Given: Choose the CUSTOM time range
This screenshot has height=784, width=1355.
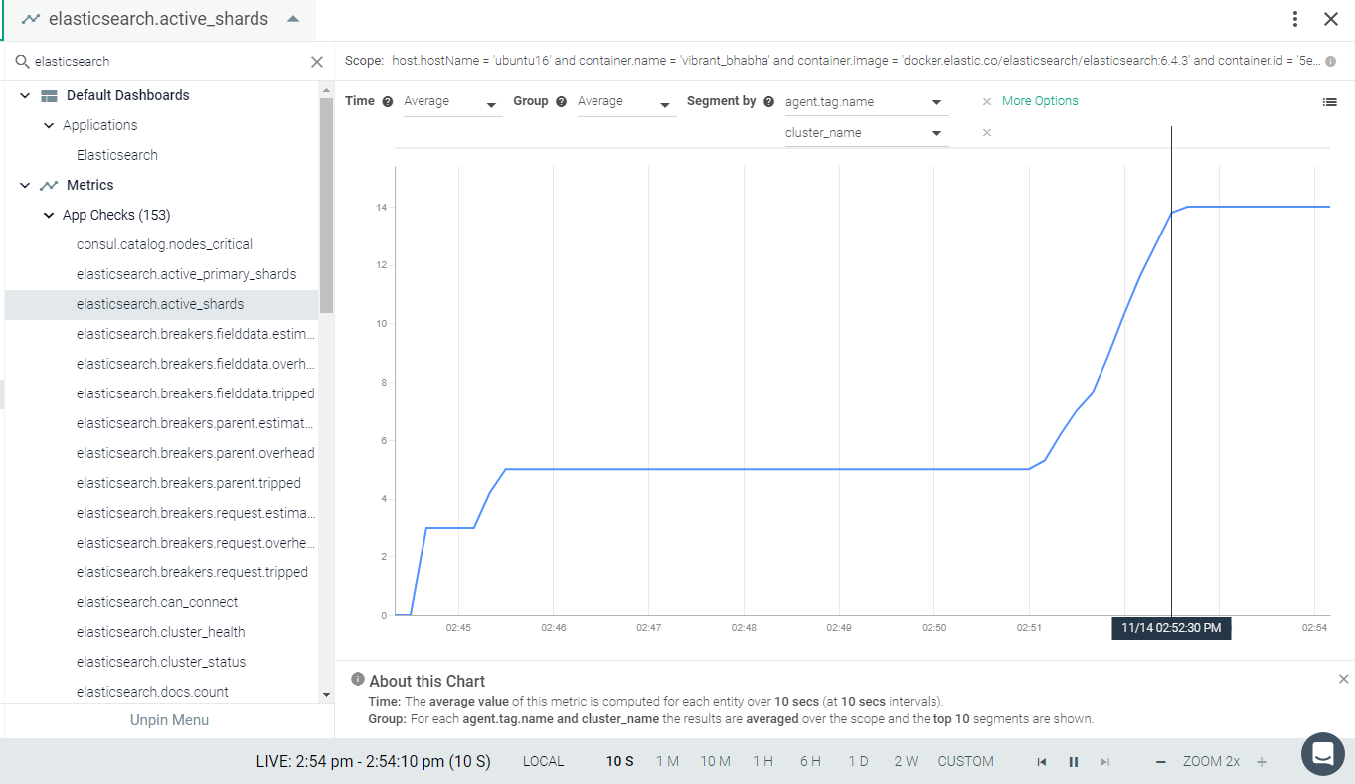Looking at the screenshot, I should click(965, 762).
